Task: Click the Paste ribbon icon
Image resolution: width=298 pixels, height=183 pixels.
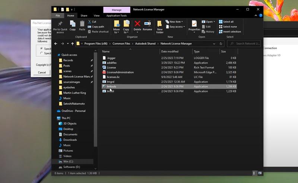Action: tap(82, 24)
